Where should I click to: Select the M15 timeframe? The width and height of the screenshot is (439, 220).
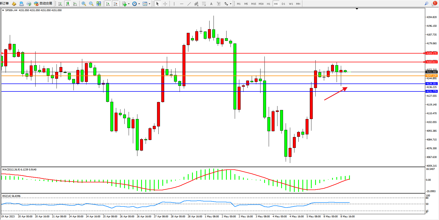tap(254, 4)
